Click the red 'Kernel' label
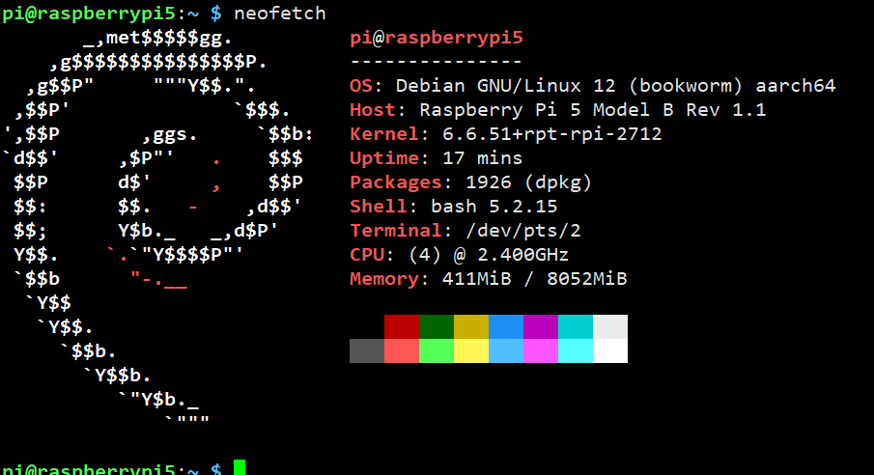Image resolution: width=874 pixels, height=475 pixels. pos(384,134)
